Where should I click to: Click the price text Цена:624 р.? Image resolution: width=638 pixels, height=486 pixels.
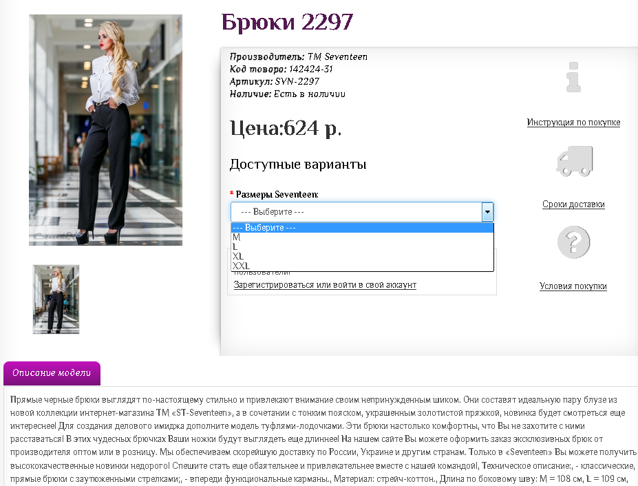point(285,128)
